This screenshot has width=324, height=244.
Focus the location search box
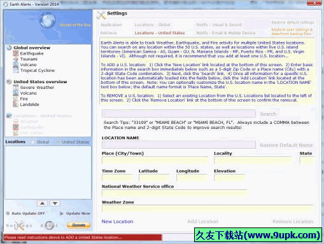click(x=179, y=114)
